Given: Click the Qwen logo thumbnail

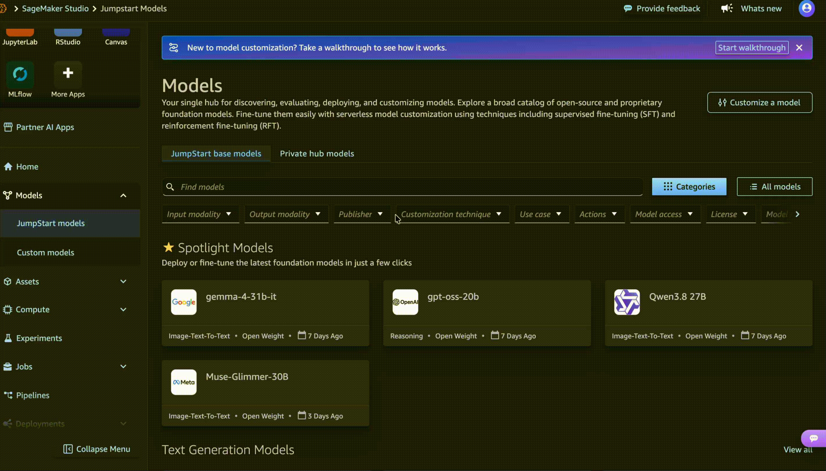Looking at the screenshot, I should [x=627, y=302].
